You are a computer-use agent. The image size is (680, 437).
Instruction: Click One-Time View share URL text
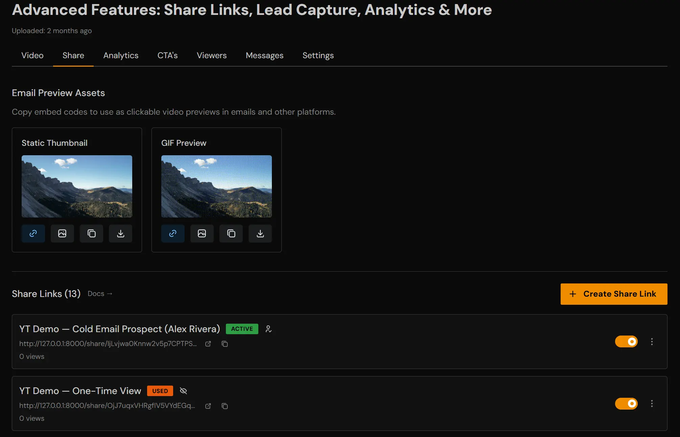[107, 406]
